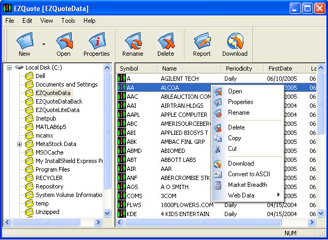This screenshot has width=328, height=240.
Task: Click the chart icon for KDE
Action: click(122, 214)
